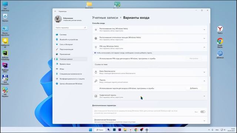The height and width of the screenshot is (133, 237).
Task: Launch PhpStorm from the desktop
Action: click(x=5, y=68)
